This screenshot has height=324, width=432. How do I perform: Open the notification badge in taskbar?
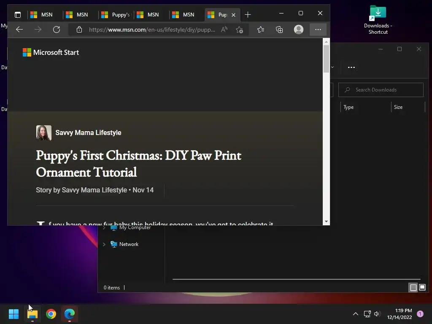pos(420,314)
